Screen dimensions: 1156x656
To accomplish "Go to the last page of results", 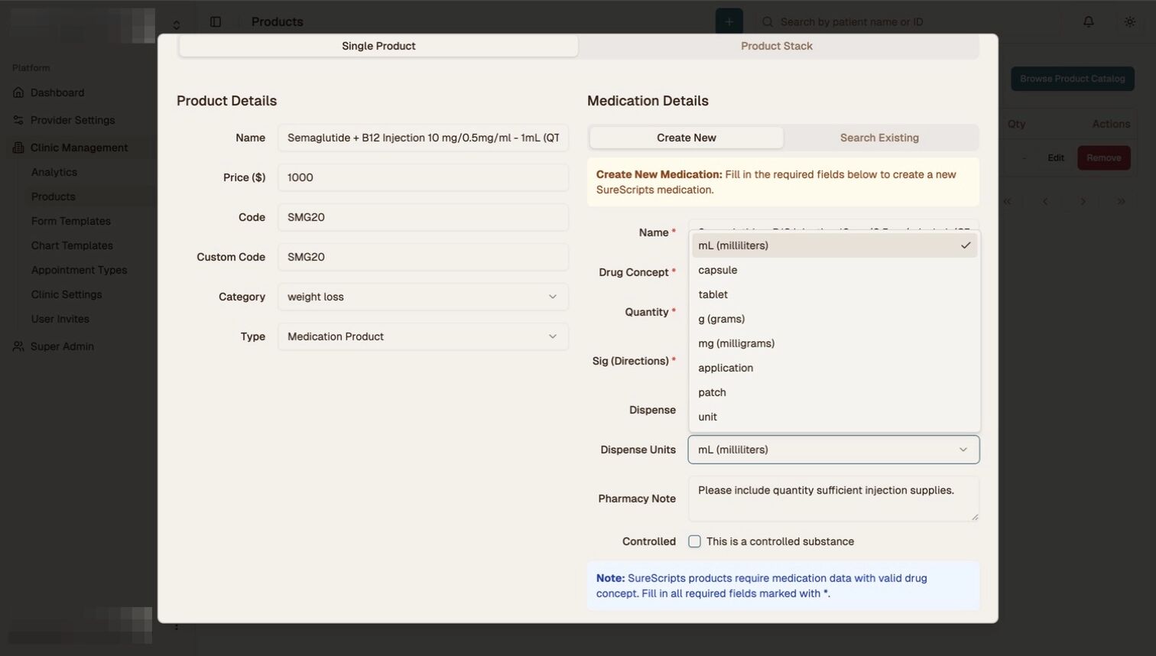I will tap(1121, 202).
